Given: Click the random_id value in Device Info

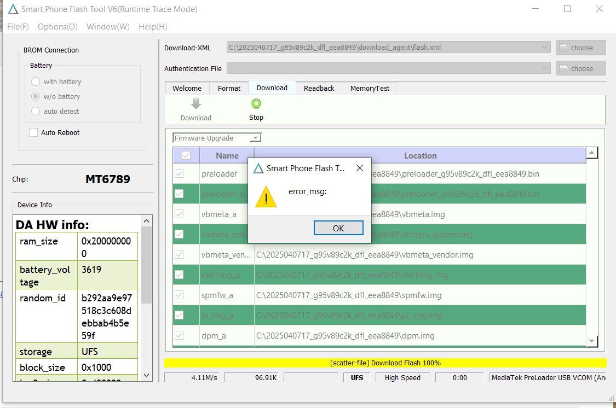Looking at the screenshot, I should [106, 317].
